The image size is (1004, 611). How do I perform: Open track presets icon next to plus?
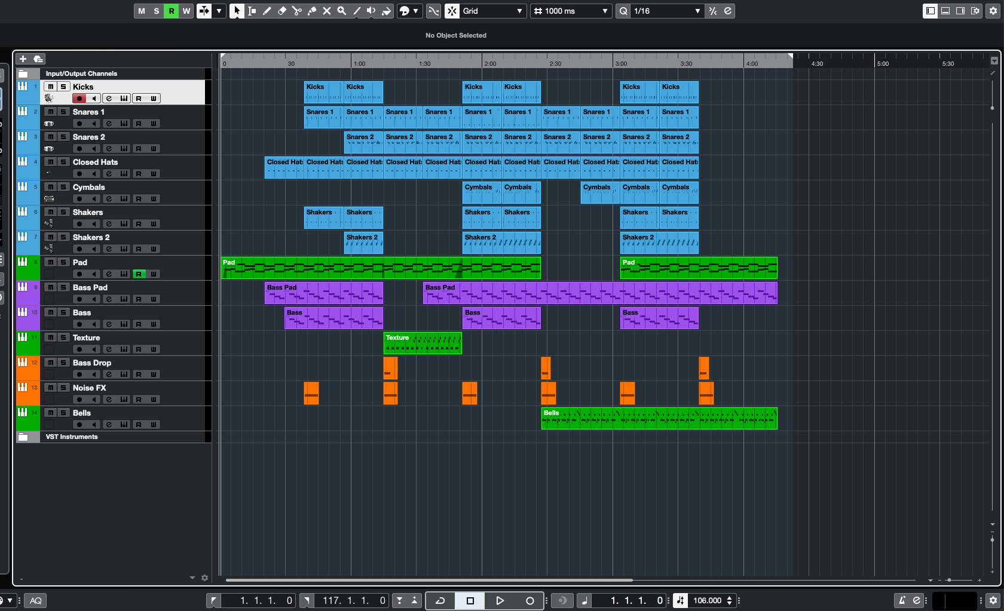[38, 59]
